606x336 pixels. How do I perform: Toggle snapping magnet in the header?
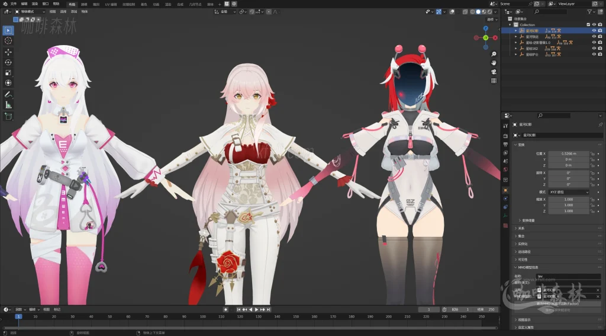[252, 12]
